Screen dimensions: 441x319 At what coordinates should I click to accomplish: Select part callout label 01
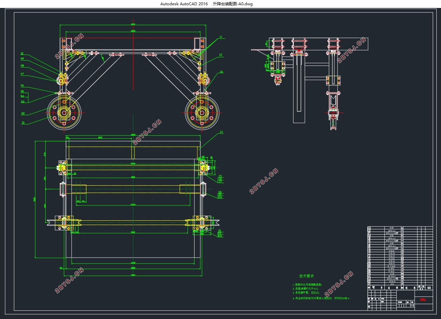tap(23, 123)
